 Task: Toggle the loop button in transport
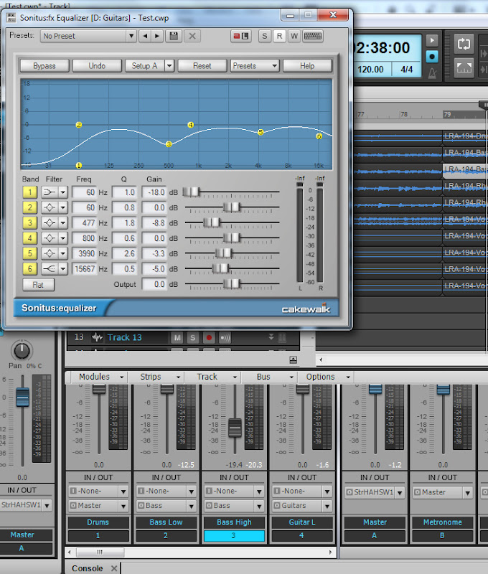pos(464,44)
